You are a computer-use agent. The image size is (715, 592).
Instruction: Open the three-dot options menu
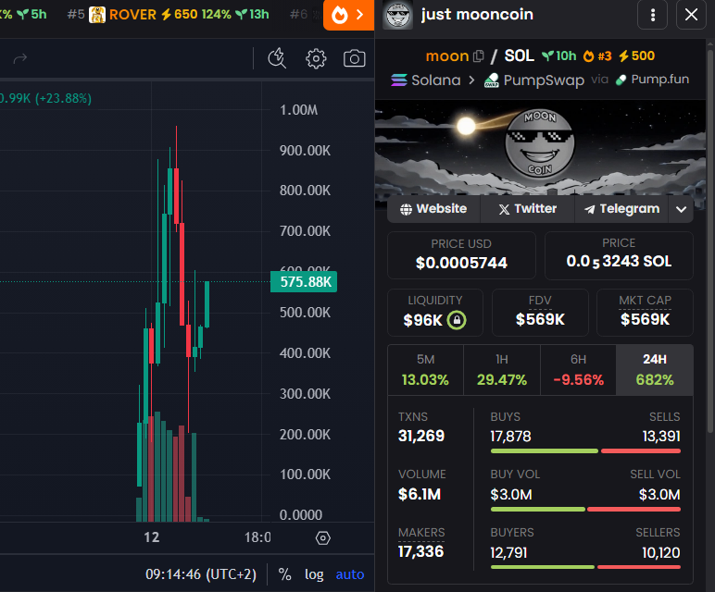click(653, 15)
